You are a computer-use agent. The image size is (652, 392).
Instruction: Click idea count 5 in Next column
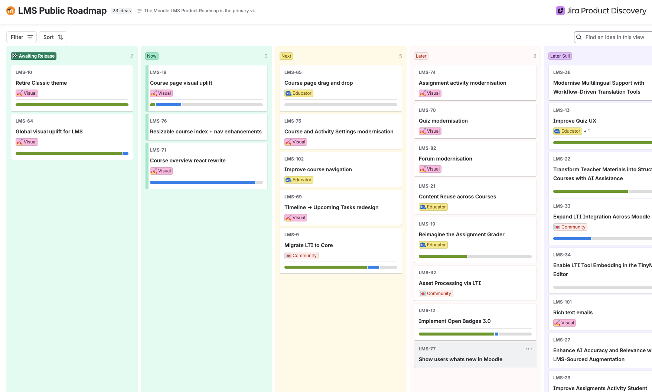pos(400,56)
